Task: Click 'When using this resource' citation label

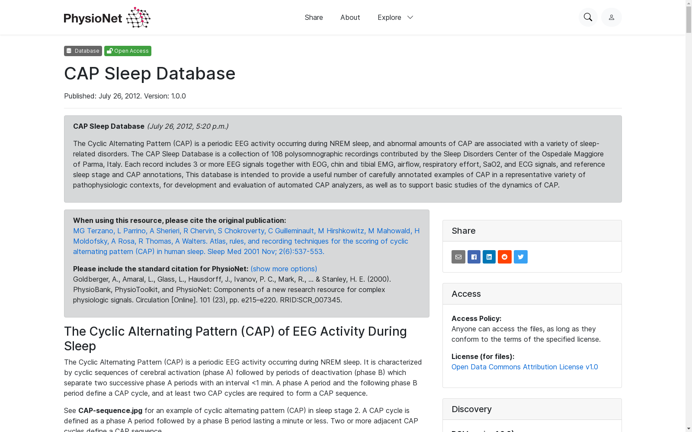Action: click(x=179, y=220)
